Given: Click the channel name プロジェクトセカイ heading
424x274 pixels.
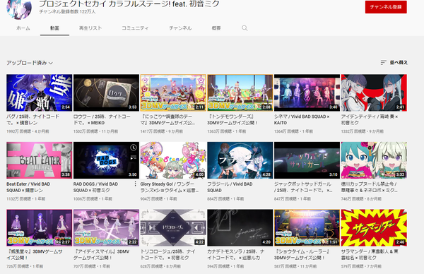Looking at the screenshot, I should [x=129, y=4].
